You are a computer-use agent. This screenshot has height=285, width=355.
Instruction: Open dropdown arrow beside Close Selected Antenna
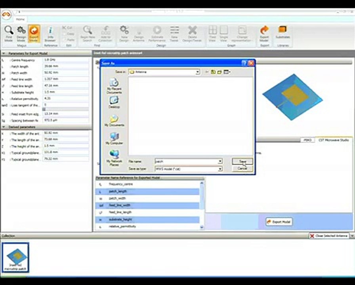pos(352,236)
